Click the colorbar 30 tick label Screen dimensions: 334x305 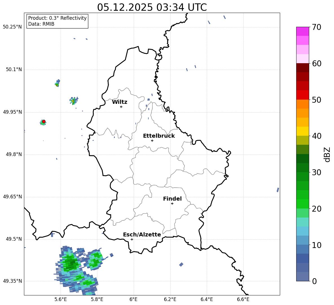pos(317,172)
